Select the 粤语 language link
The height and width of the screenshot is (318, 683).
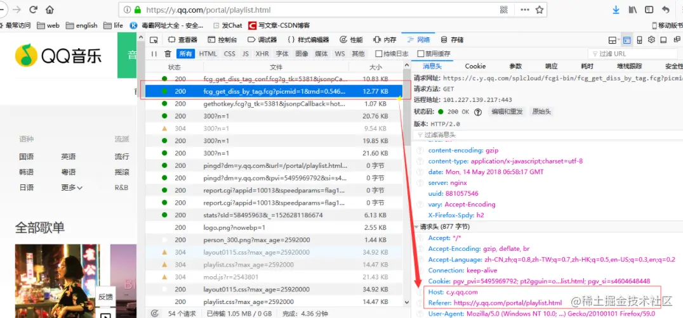pos(69,172)
